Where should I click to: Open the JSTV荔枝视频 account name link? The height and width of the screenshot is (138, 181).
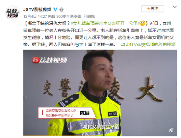tap(37, 10)
